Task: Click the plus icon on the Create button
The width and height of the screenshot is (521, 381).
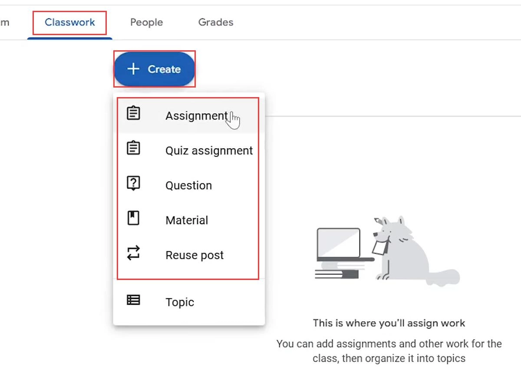Action: point(132,68)
